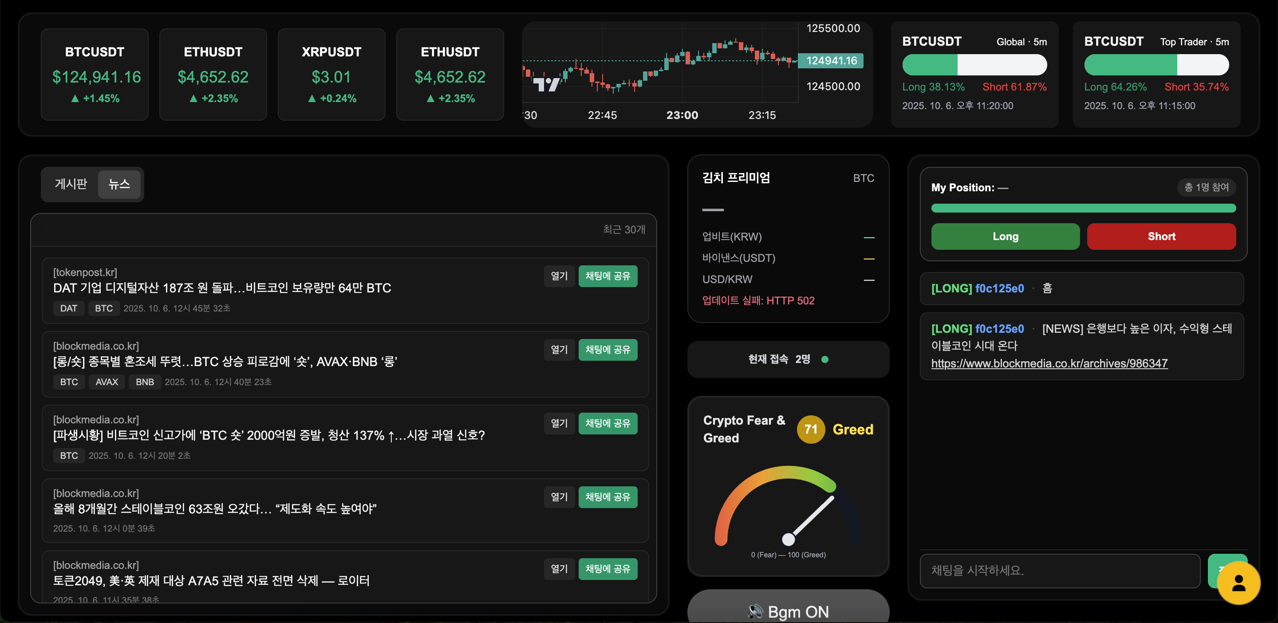This screenshot has height=623, width=1278.
Task: Click the BTC label in 김치 프리미엄 panel
Action: (x=863, y=178)
